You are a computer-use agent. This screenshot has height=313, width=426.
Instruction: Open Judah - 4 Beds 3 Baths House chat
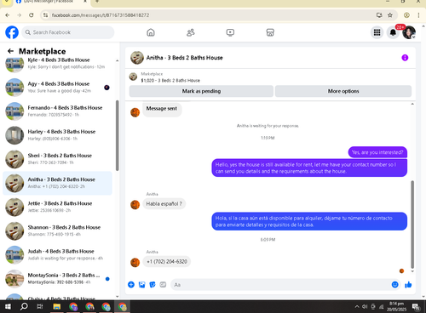click(58, 255)
